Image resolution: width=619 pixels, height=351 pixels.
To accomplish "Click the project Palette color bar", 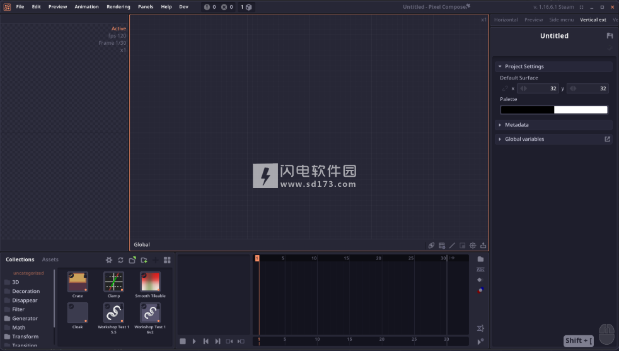I will tap(554, 110).
